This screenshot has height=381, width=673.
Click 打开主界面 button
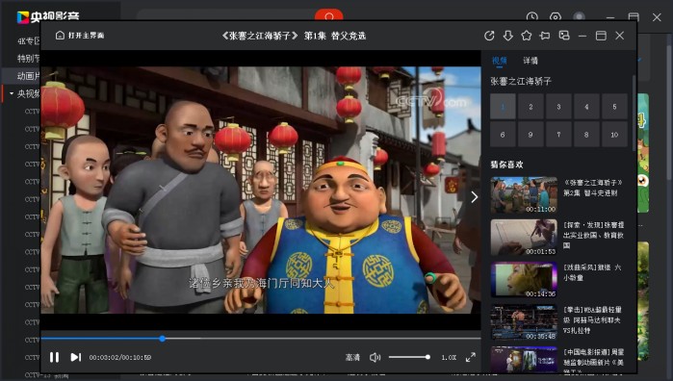pos(80,36)
